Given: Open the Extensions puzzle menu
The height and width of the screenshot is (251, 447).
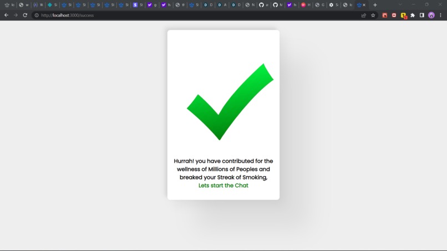Looking at the screenshot, I should 413,16.
